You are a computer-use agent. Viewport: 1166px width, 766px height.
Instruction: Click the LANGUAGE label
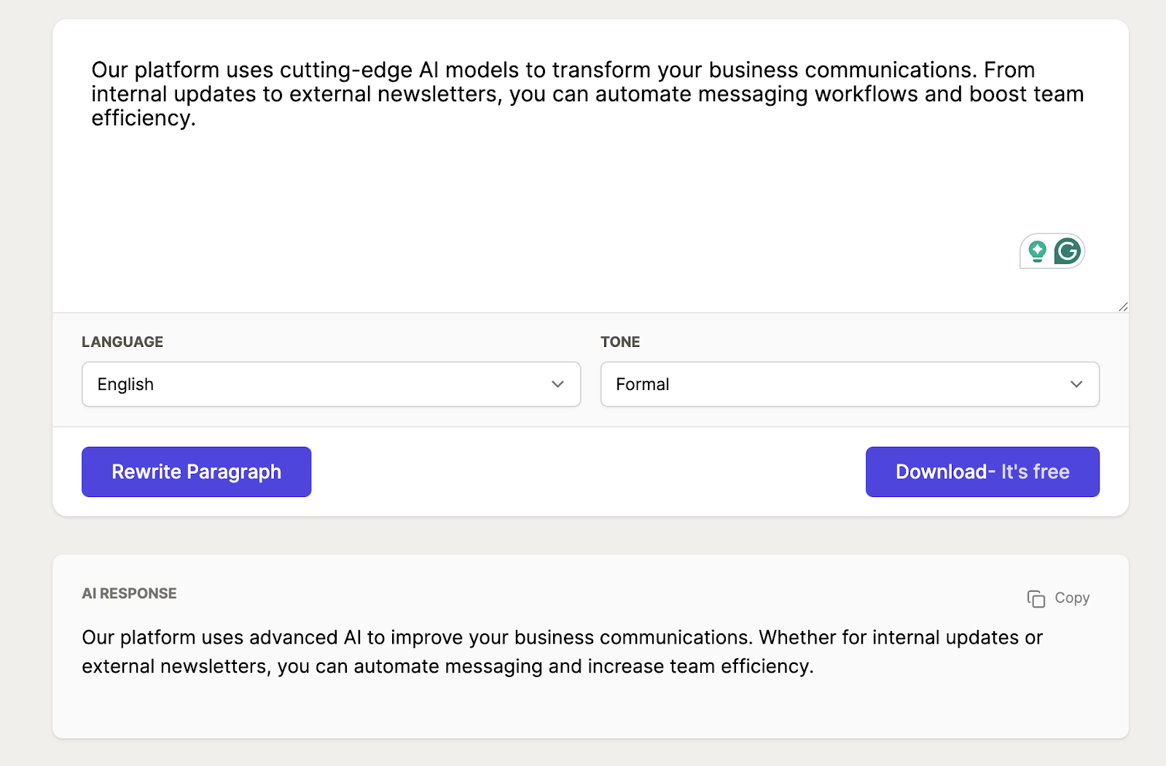(x=122, y=342)
